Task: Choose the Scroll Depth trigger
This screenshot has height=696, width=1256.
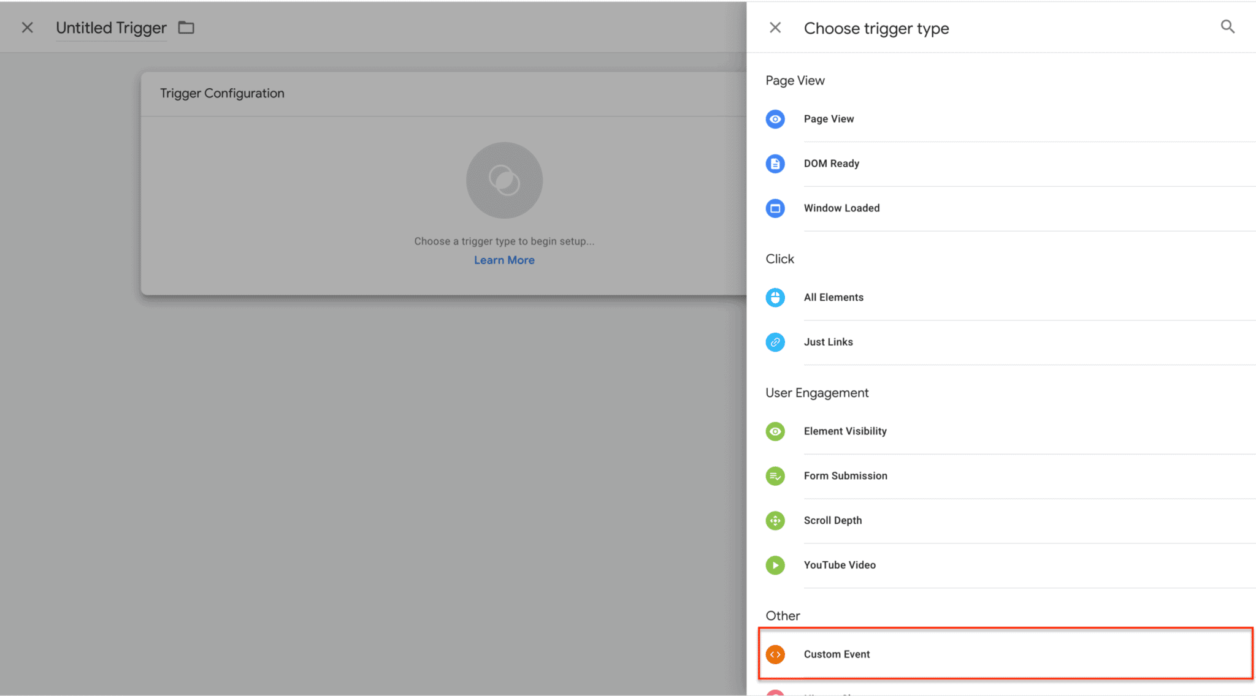Action: pos(833,520)
